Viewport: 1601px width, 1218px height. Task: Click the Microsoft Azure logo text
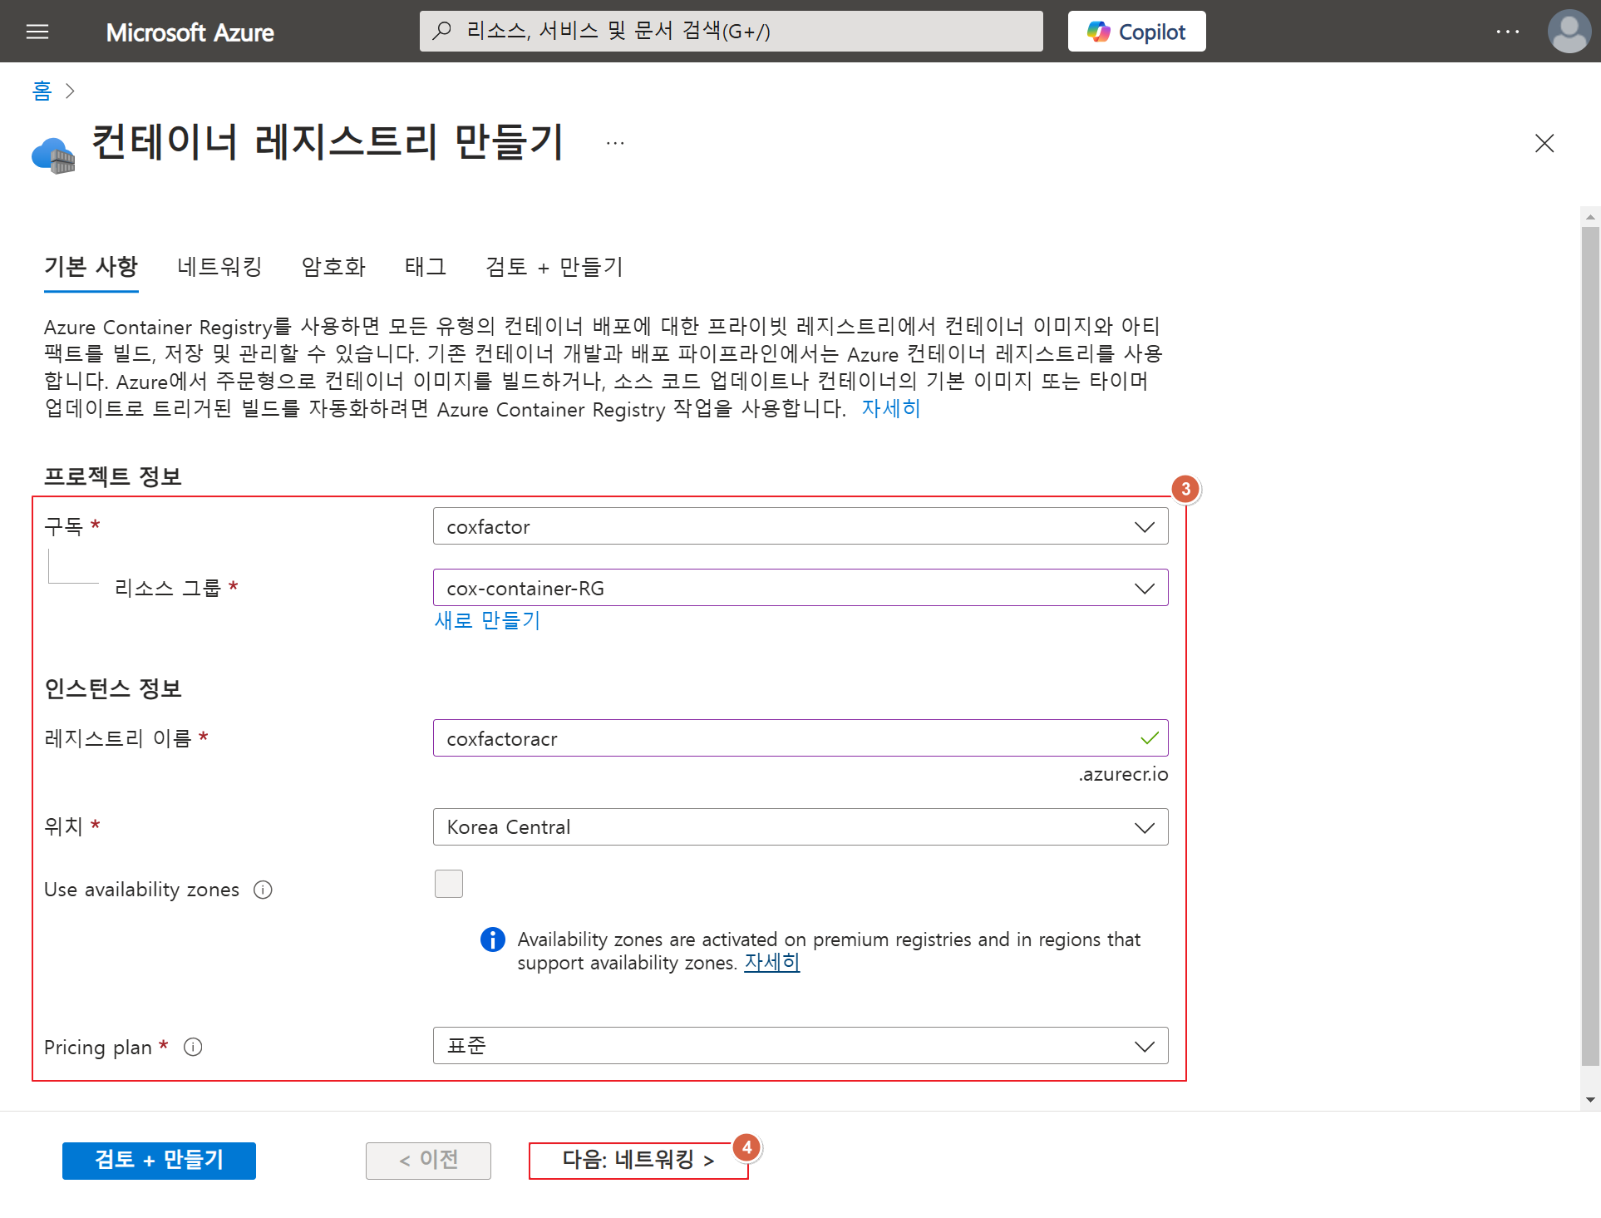click(x=190, y=32)
